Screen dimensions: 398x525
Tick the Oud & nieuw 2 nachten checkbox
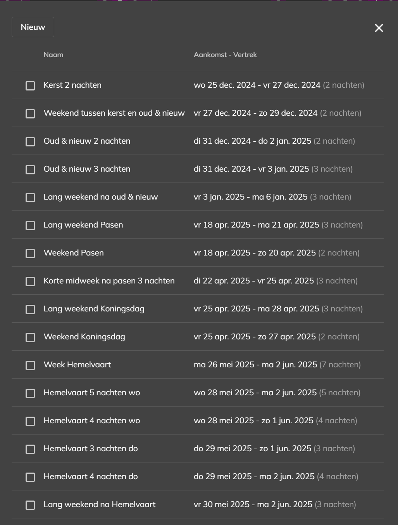pos(30,142)
